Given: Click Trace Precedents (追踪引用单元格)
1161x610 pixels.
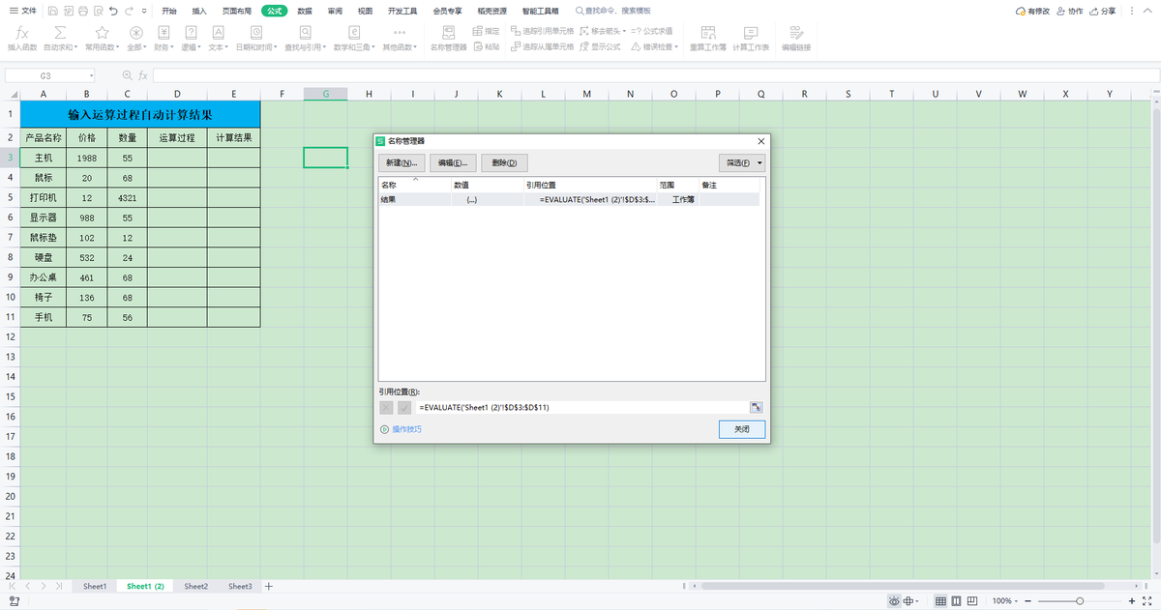Looking at the screenshot, I should [542, 31].
